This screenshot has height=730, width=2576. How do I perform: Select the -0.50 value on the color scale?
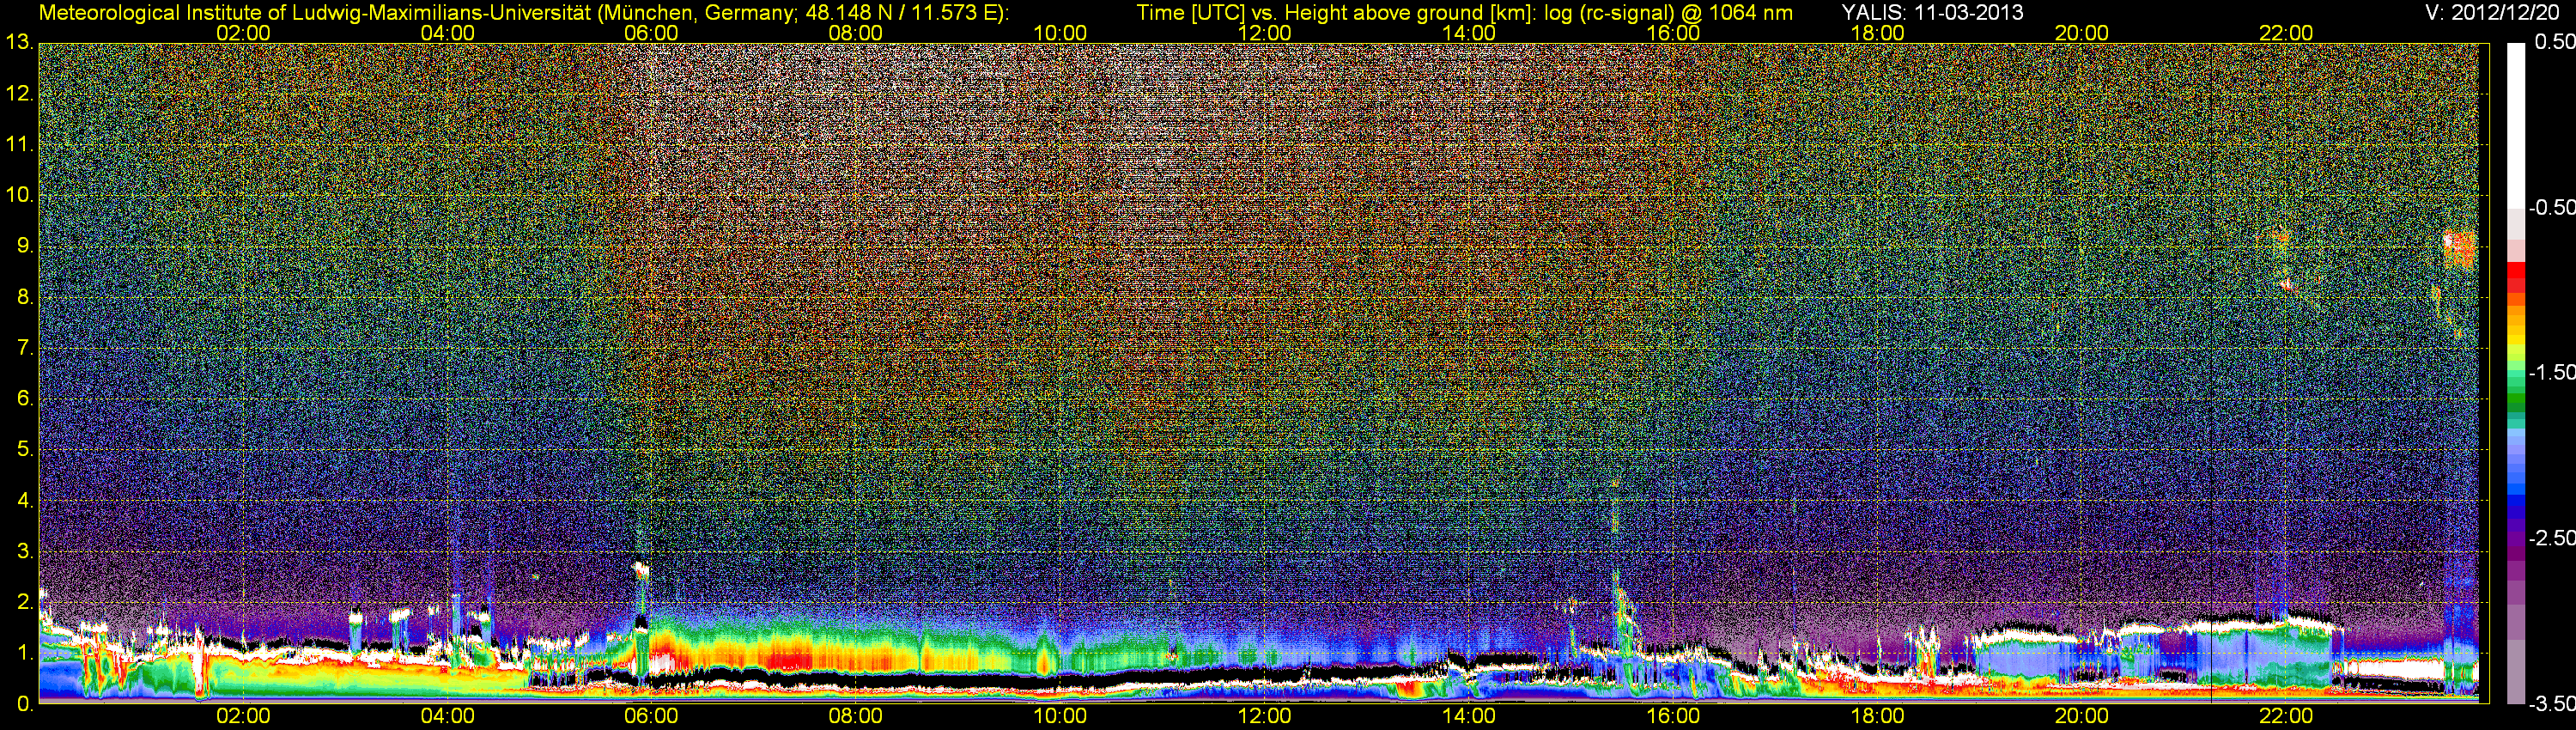pyautogui.click(x=2551, y=207)
